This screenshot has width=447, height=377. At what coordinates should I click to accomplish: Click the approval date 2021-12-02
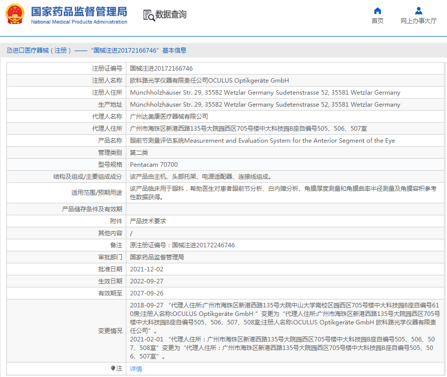point(147,269)
